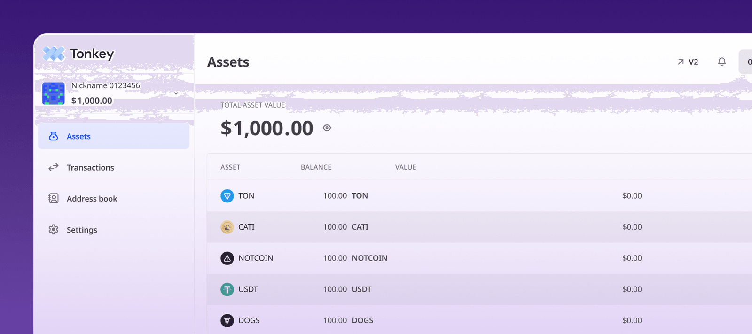The width and height of the screenshot is (752, 334).
Task: Open the V2 link
Action: point(688,62)
